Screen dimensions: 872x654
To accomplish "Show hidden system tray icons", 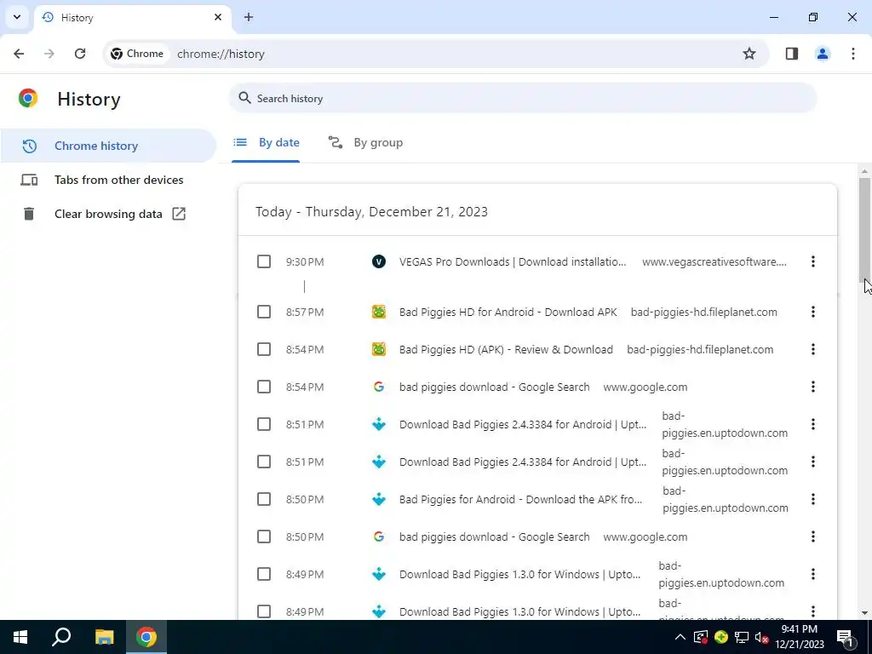I will pyautogui.click(x=680, y=637).
